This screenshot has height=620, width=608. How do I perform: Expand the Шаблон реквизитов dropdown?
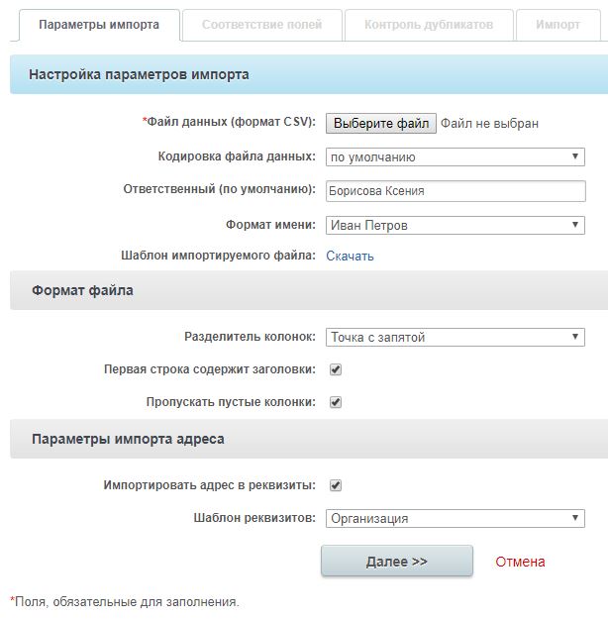coord(456,518)
